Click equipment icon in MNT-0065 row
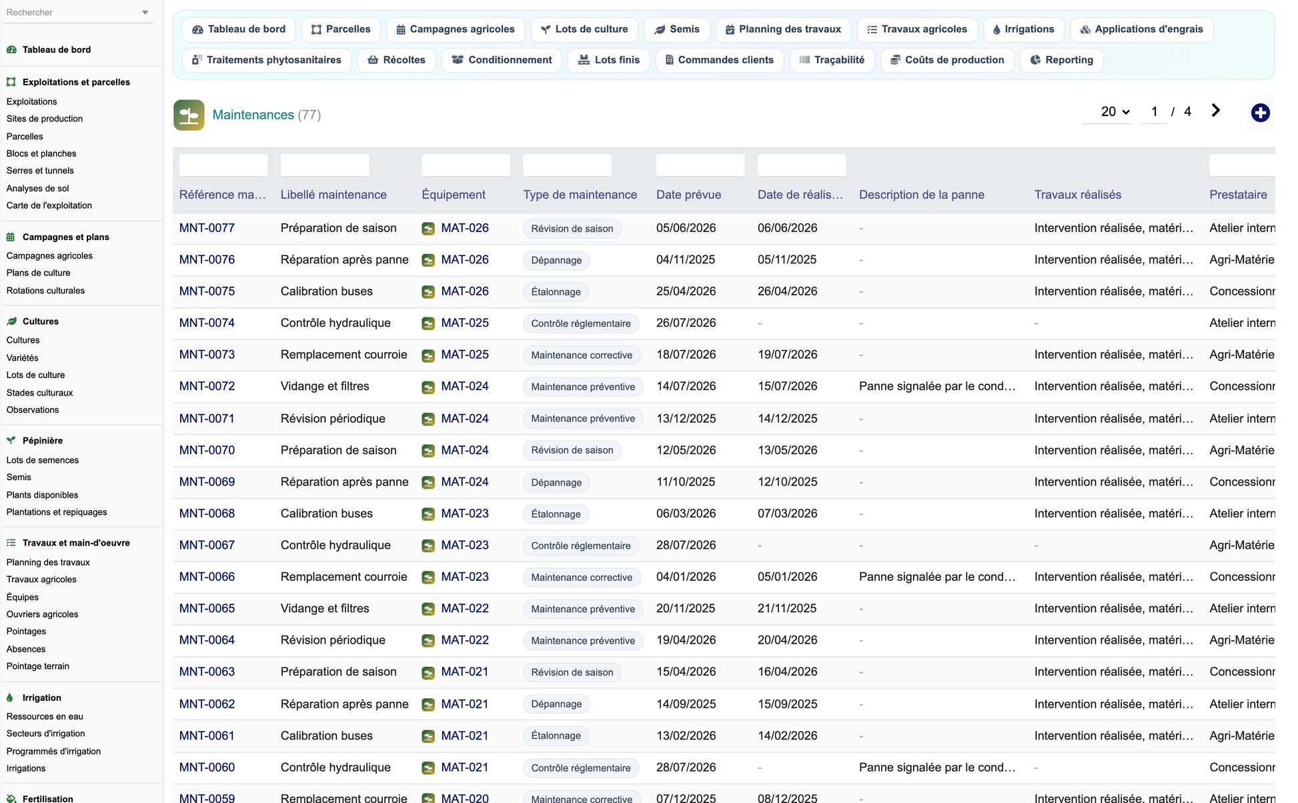This screenshot has height=803, width=1298. pos(428,609)
